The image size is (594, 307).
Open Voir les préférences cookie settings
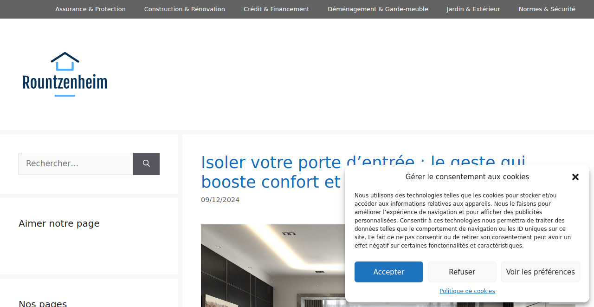541,272
